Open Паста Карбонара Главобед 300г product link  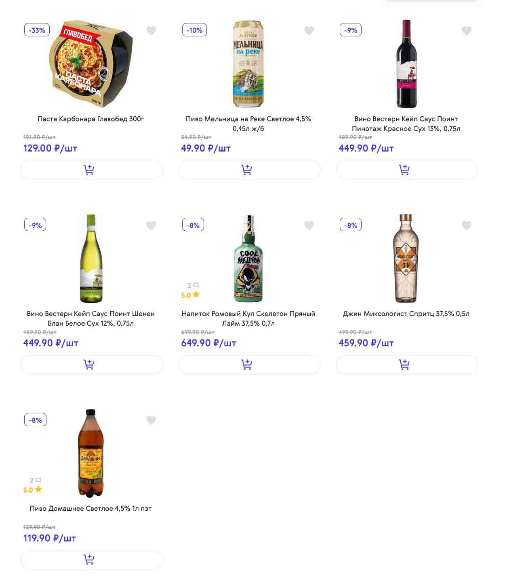91,119
